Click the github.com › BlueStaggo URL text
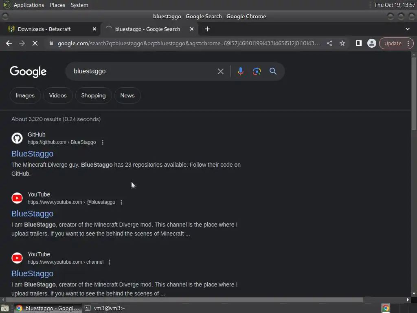417x313 pixels. click(62, 142)
